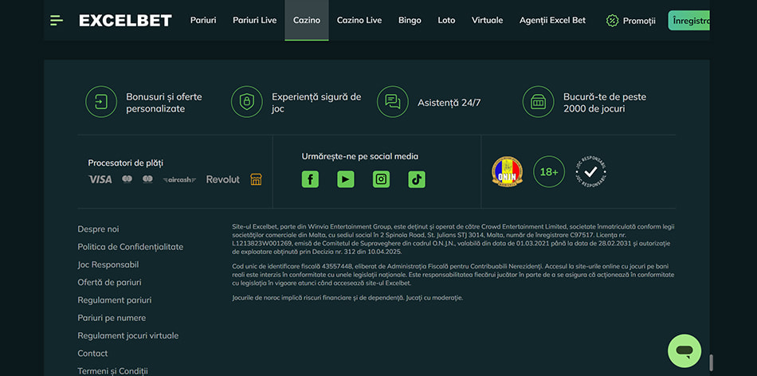
Task: Click the 'Jocurile de noroc implică riscuri' warning text
Action: tap(347, 298)
